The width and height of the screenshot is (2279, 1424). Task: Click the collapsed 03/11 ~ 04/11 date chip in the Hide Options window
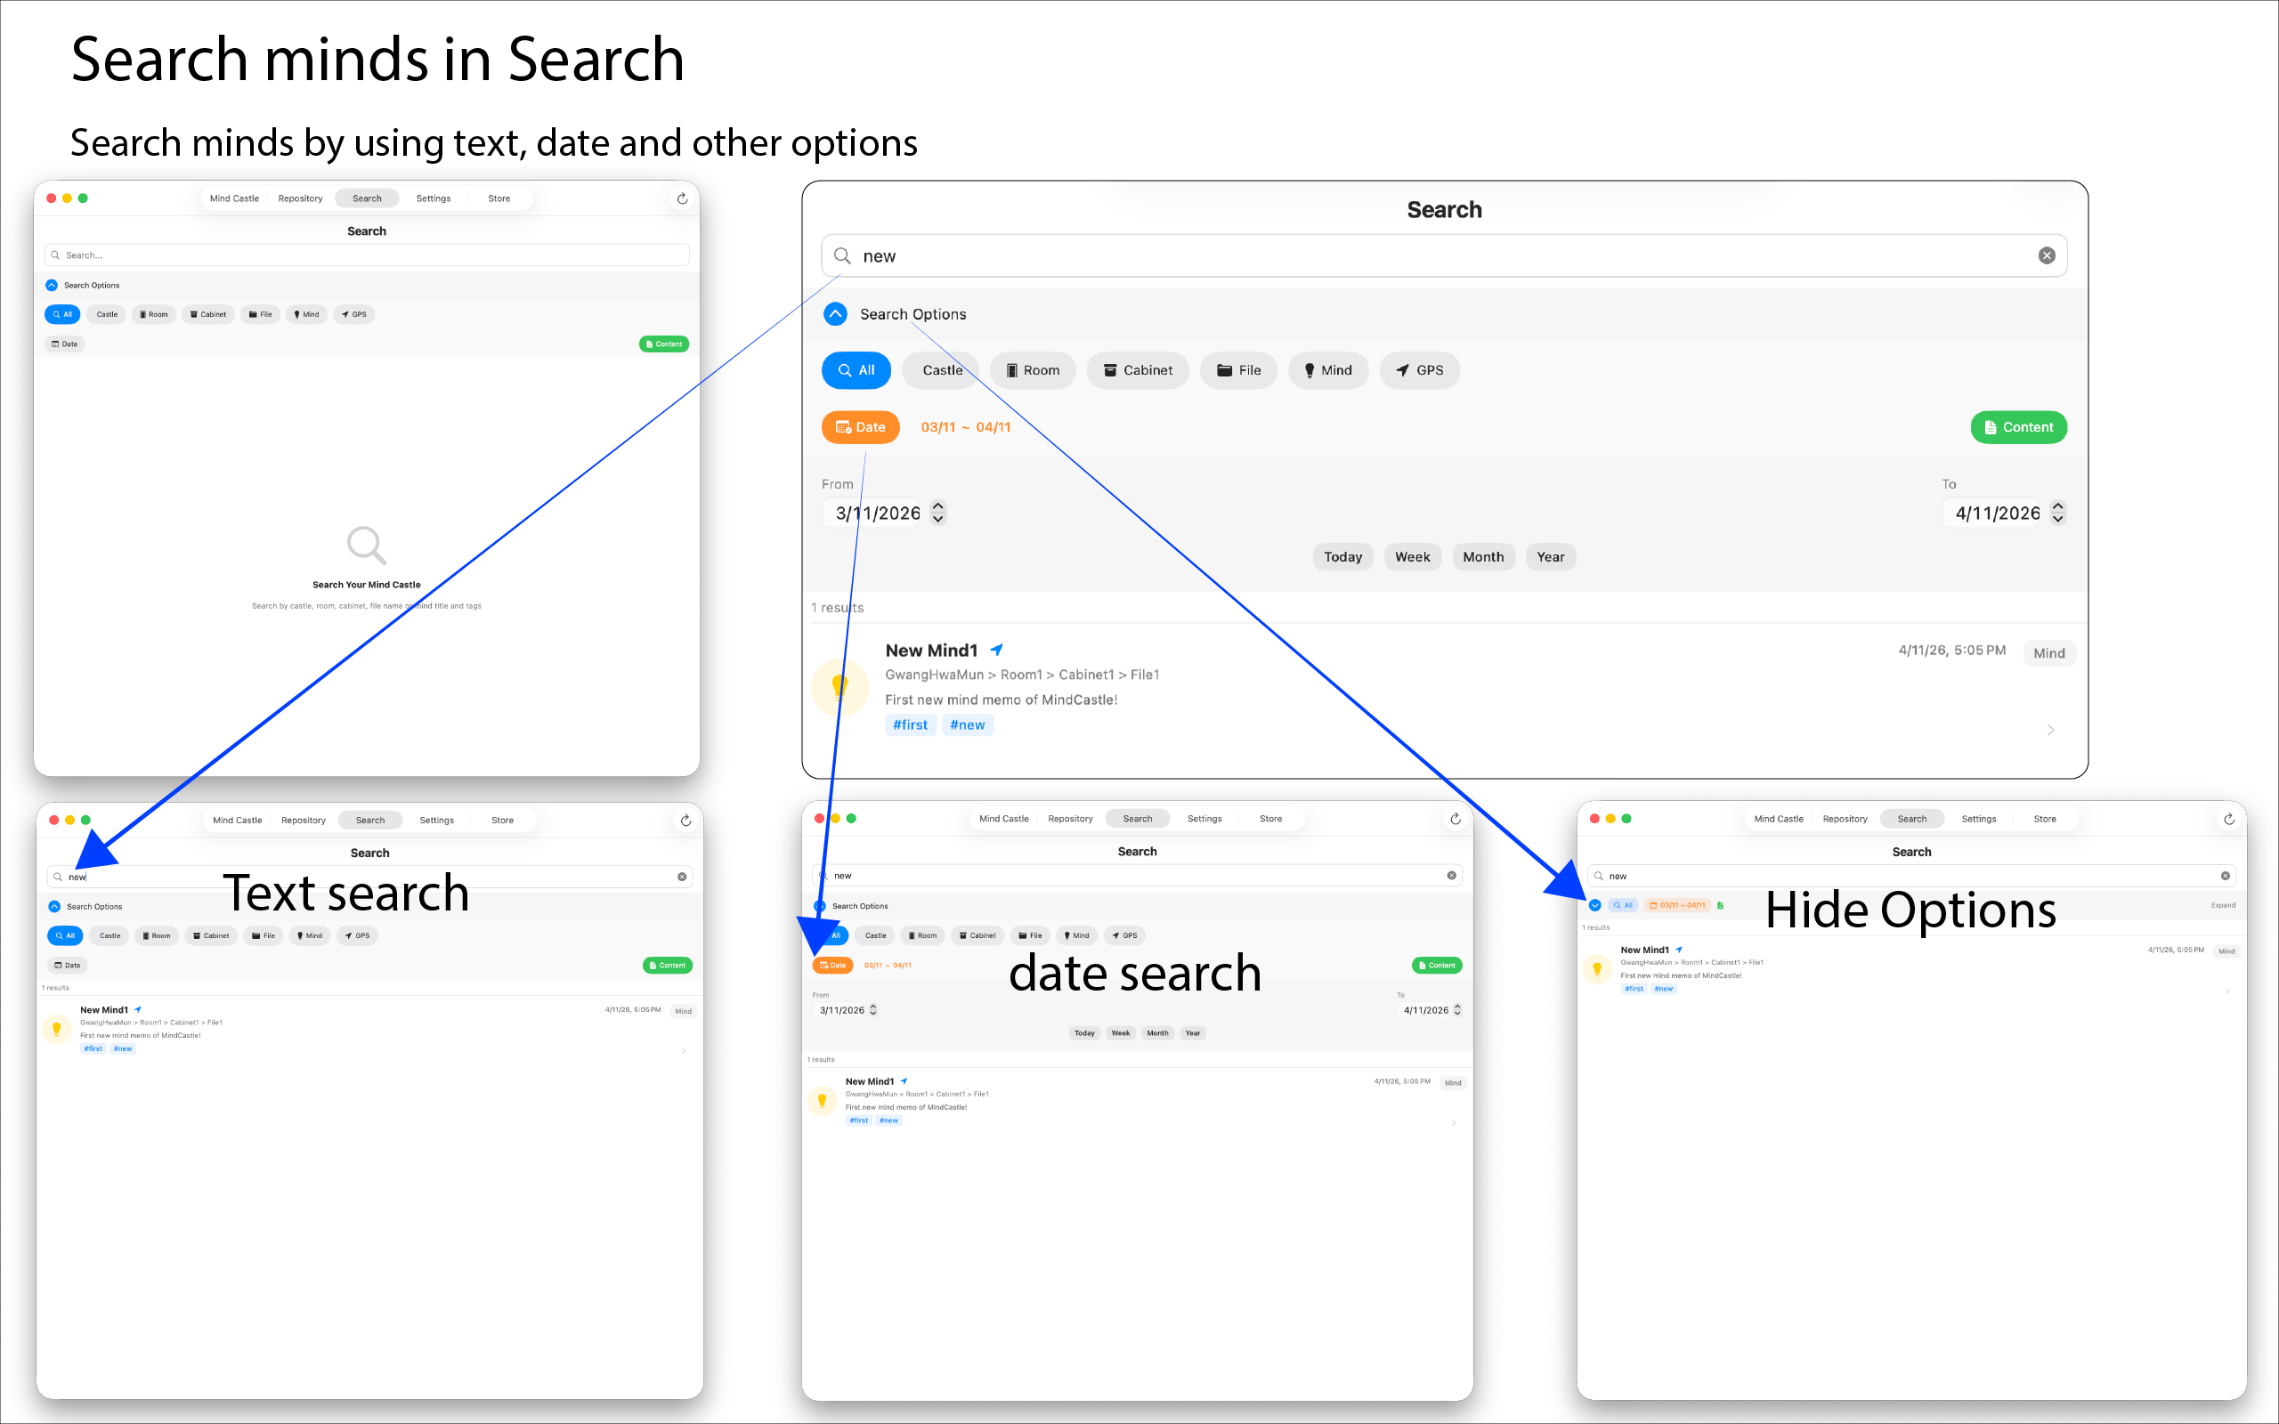1677,905
